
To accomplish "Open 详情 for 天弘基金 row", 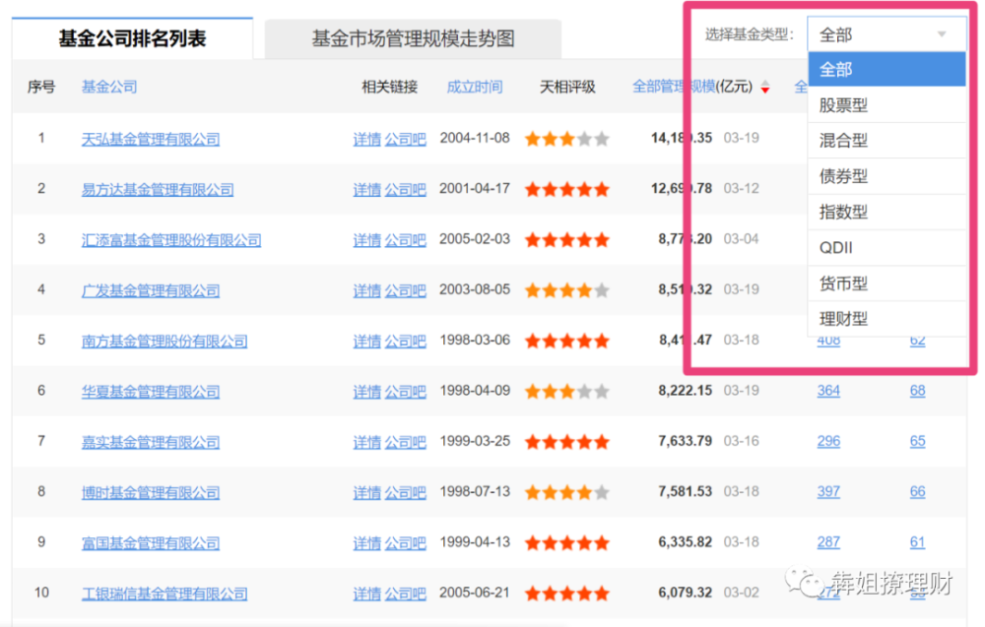I will pos(366,139).
